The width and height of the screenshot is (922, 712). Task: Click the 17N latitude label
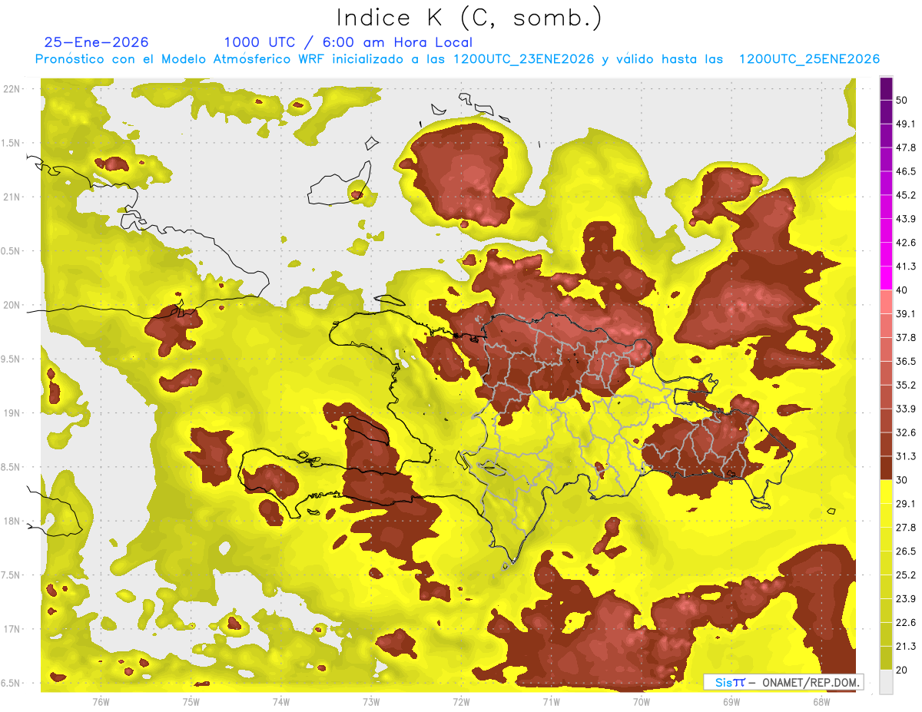(x=13, y=629)
